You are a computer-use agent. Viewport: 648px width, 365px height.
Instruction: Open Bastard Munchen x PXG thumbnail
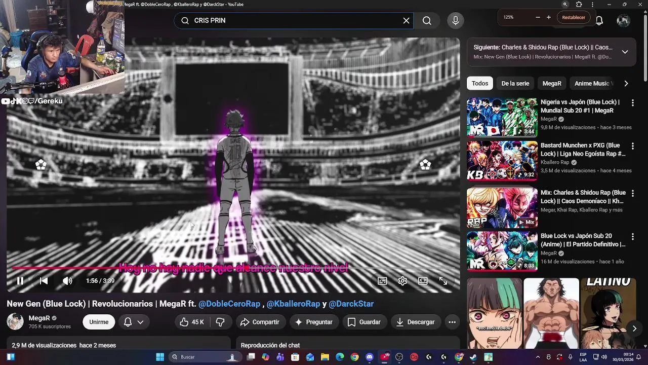[x=502, y=161]
